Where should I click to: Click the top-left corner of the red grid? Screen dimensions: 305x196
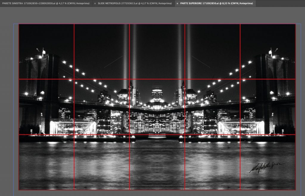(x=19, y=24)
